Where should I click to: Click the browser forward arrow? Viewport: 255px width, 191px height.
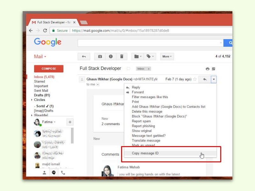coord(38,31)
